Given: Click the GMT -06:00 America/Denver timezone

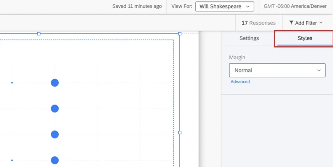Looking at the screenshot, I should click(x=295, y=6).
